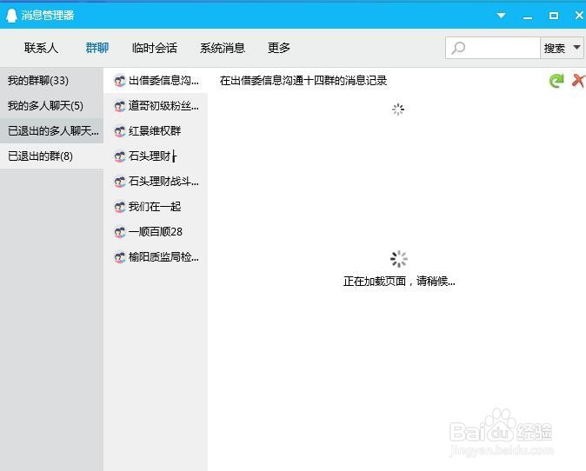Open group 一顺百顺28
Screen dimensions: 586x471
click(156, 232)
